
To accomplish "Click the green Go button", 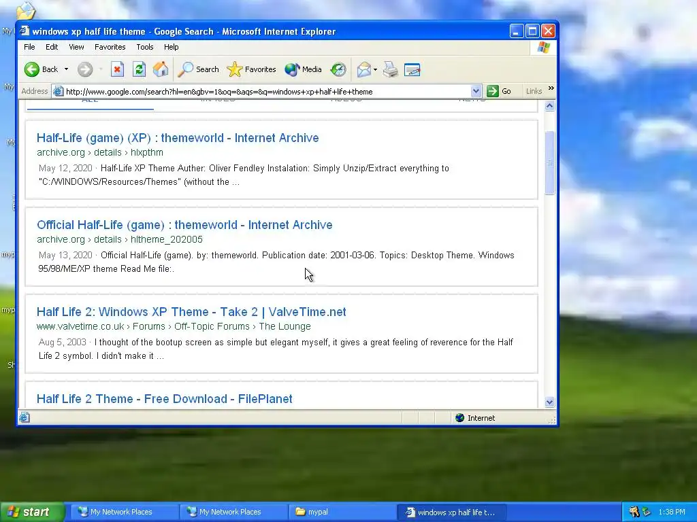I will 499,92.
